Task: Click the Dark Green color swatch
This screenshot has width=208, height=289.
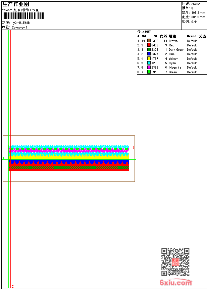Action: tap(149, 49)
